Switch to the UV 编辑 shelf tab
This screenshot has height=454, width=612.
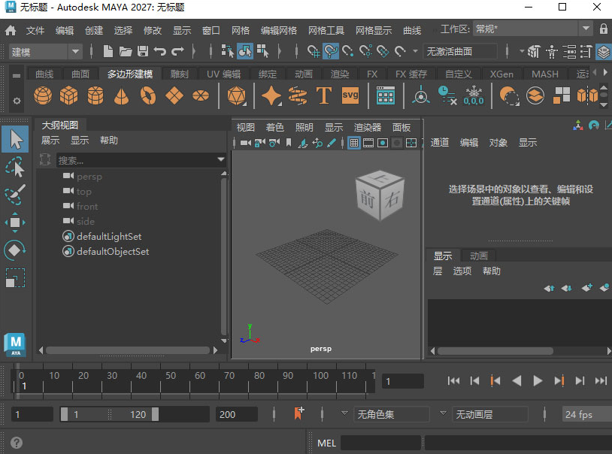223,74
